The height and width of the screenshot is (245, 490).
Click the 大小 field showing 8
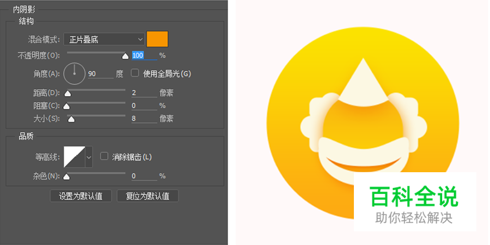coord(144,118)
